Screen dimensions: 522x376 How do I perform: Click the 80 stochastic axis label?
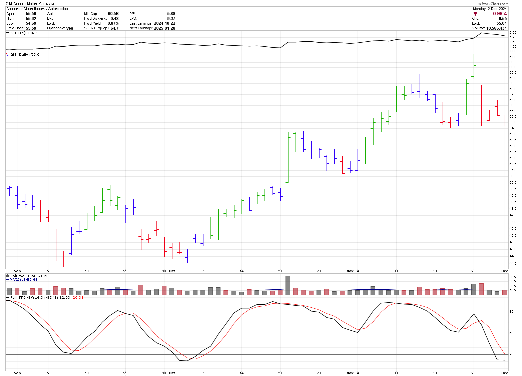pyautogui.click(x=511, y=312)
